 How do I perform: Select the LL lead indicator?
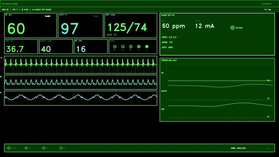[x=139, y=47]
